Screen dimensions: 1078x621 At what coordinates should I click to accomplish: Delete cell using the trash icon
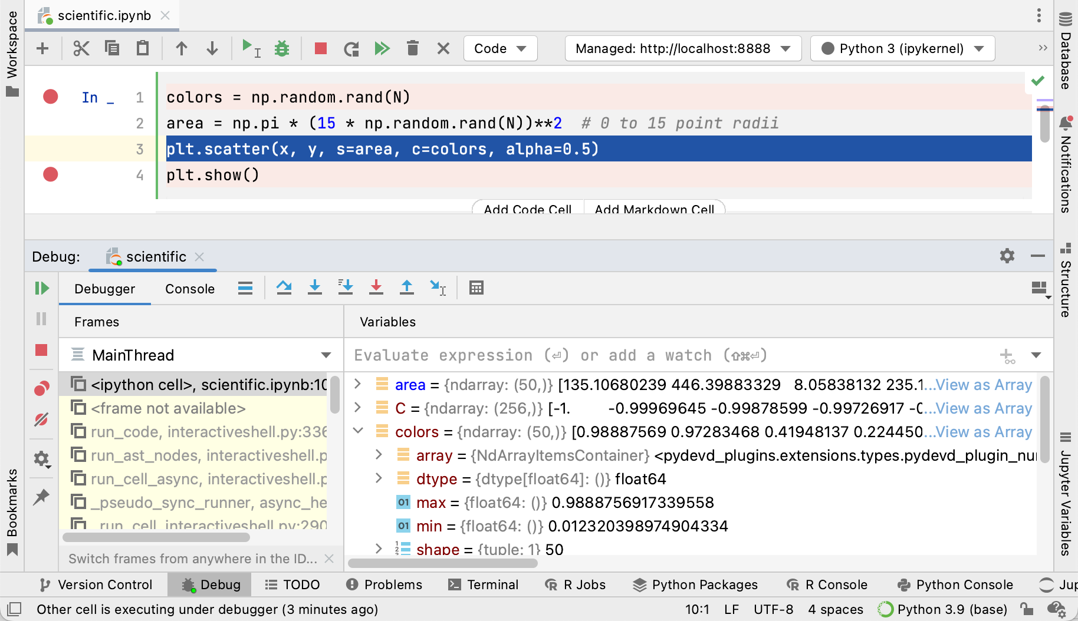coord(413,48)
